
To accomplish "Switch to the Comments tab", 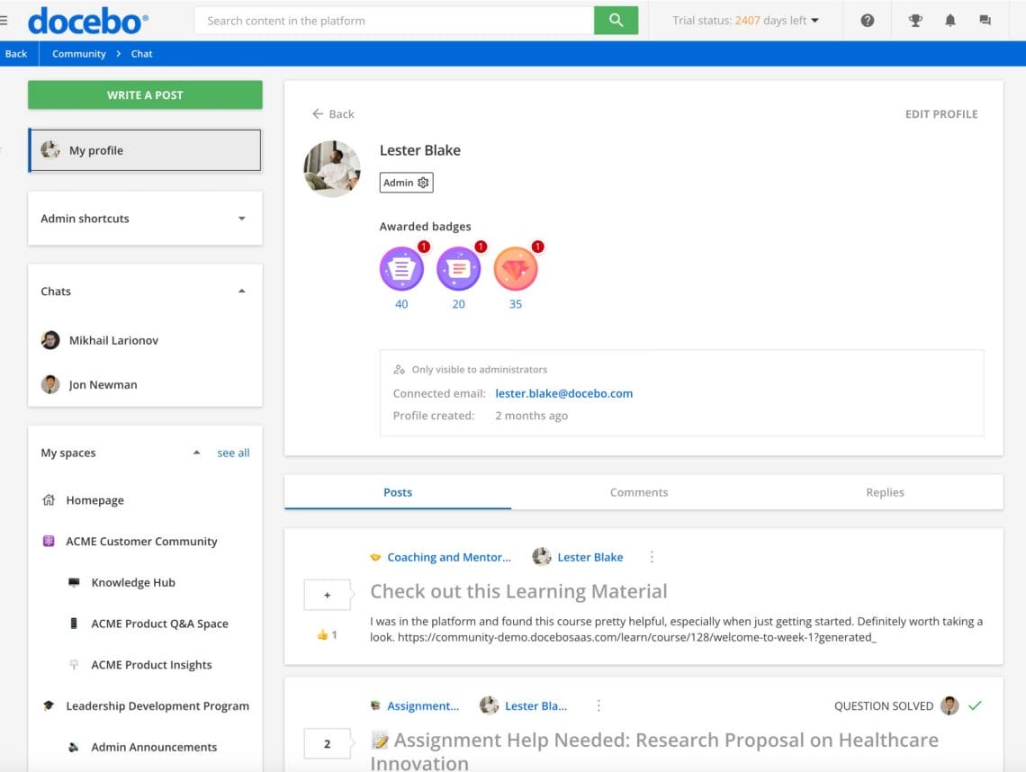I will pos(639,492).
